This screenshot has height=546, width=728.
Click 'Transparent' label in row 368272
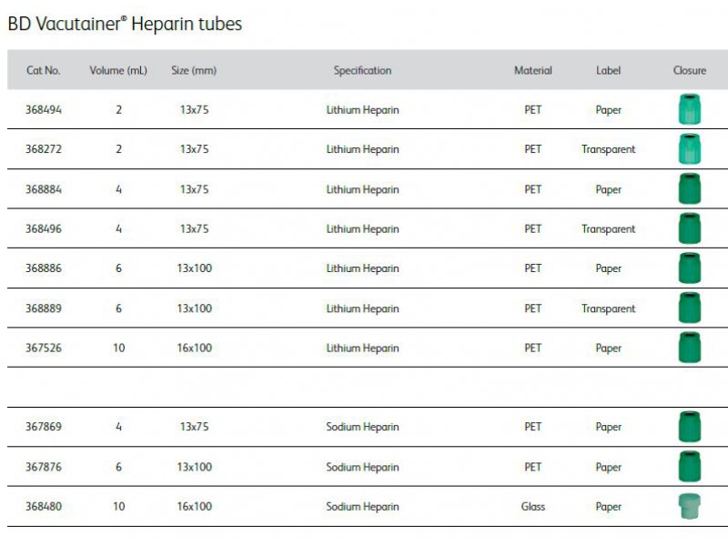point(608,149)
